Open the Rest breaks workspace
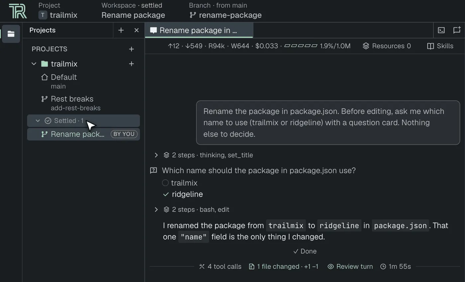 coord(84,103)
